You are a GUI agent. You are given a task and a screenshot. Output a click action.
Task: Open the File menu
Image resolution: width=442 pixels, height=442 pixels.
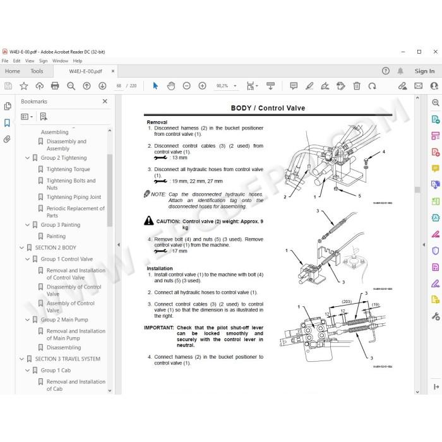[5, 61]
